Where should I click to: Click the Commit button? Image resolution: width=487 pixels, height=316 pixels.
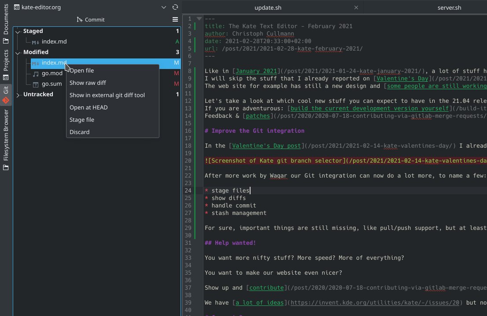tap(90, 19)
